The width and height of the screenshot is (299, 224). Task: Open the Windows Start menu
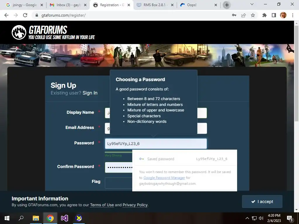pyautogui.click(x=7, y=218)
